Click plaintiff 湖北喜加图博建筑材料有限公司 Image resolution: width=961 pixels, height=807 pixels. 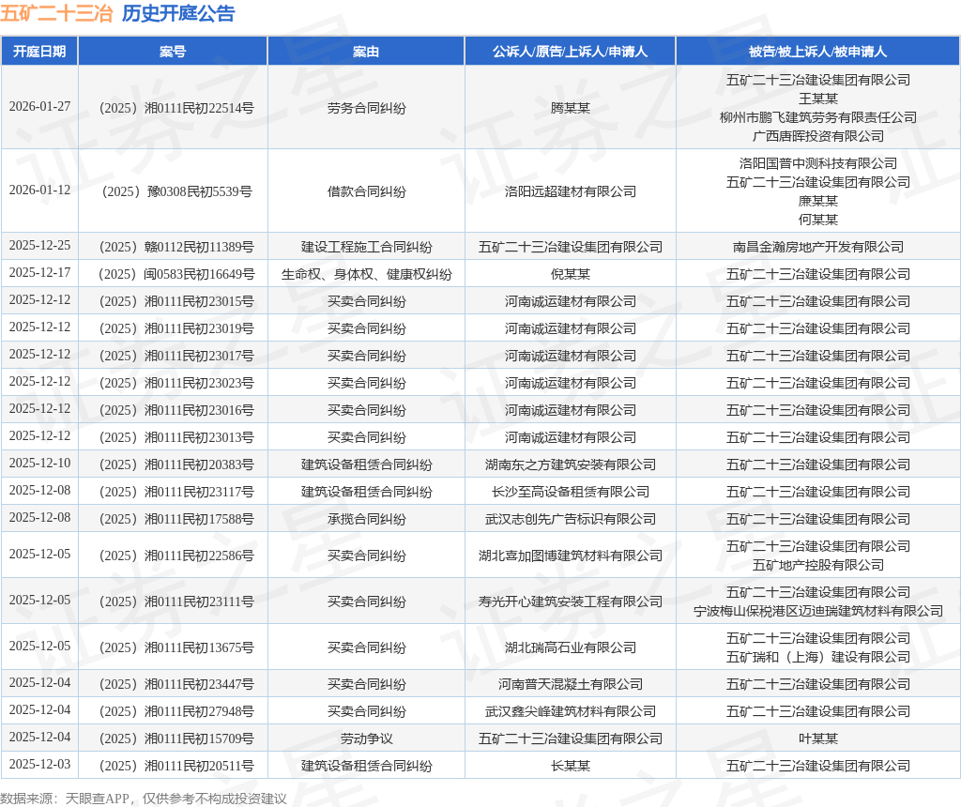point(570,556)
